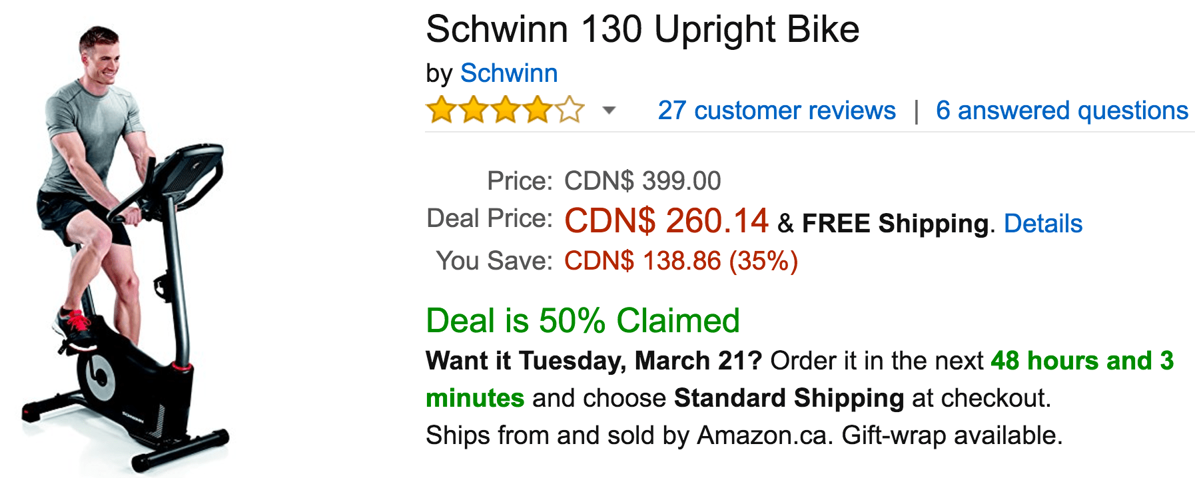The height and width of the screenshot is (478, 1195).
Task: Expand the star rating dropdown arrow
Action: [x=608, y=111]
